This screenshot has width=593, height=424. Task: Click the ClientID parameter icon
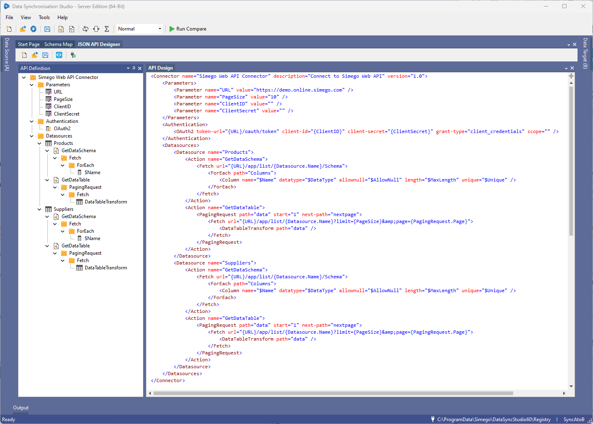(48, 107)
